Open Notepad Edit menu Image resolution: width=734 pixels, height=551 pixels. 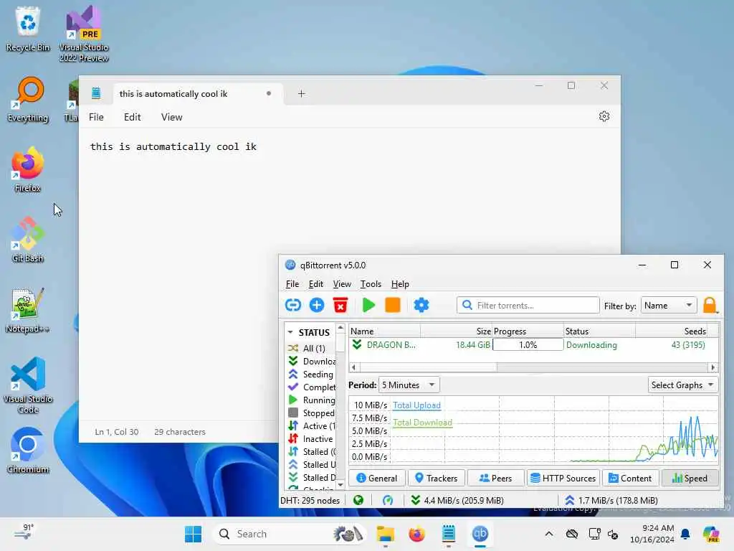[132, 117]
